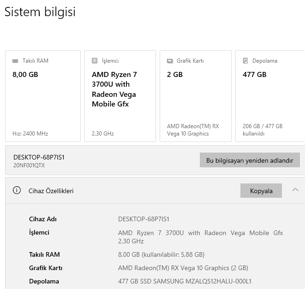Collapse the Cihaz Özellikleri section with the chevron
This screenshot has width=305, height=289.
295,190
